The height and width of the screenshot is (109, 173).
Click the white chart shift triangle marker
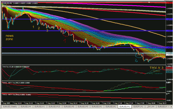tap(149, 2)
